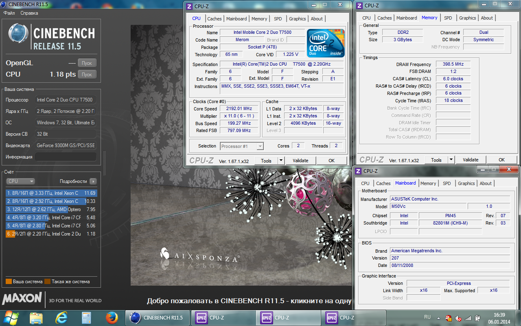Open the Processor #1 selection dropdown
521x326 pixels.
click(242, 146)
